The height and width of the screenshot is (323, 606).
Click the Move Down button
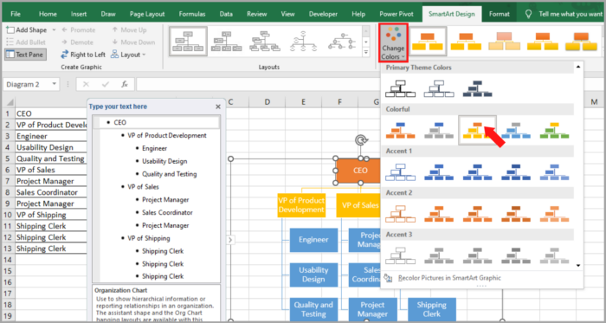133,42
